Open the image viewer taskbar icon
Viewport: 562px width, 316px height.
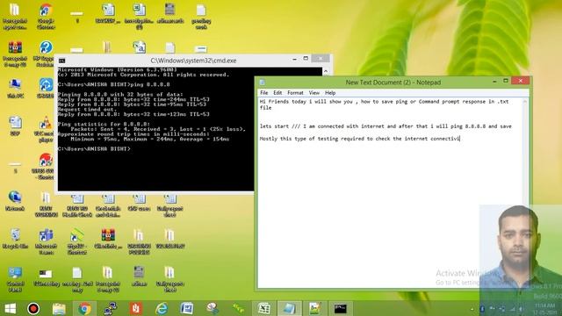pyautogui.click(x=314, y=308)
